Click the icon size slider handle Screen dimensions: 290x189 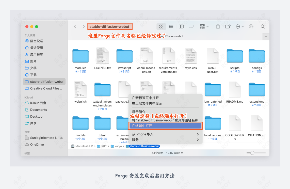[x=253, y=153]
